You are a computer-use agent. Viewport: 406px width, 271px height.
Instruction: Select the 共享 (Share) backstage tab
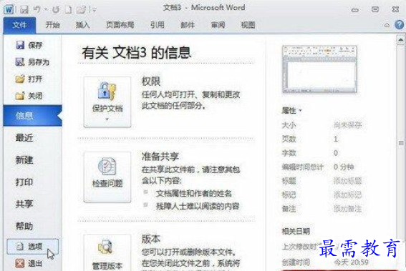[24, 204]
